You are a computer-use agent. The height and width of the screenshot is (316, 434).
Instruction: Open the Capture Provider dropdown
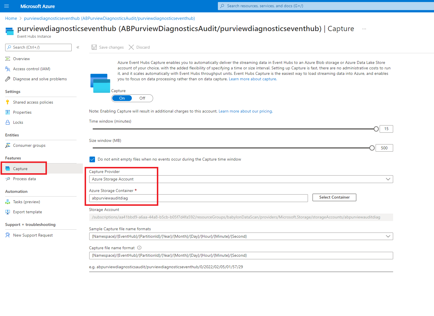pos(241,179)
